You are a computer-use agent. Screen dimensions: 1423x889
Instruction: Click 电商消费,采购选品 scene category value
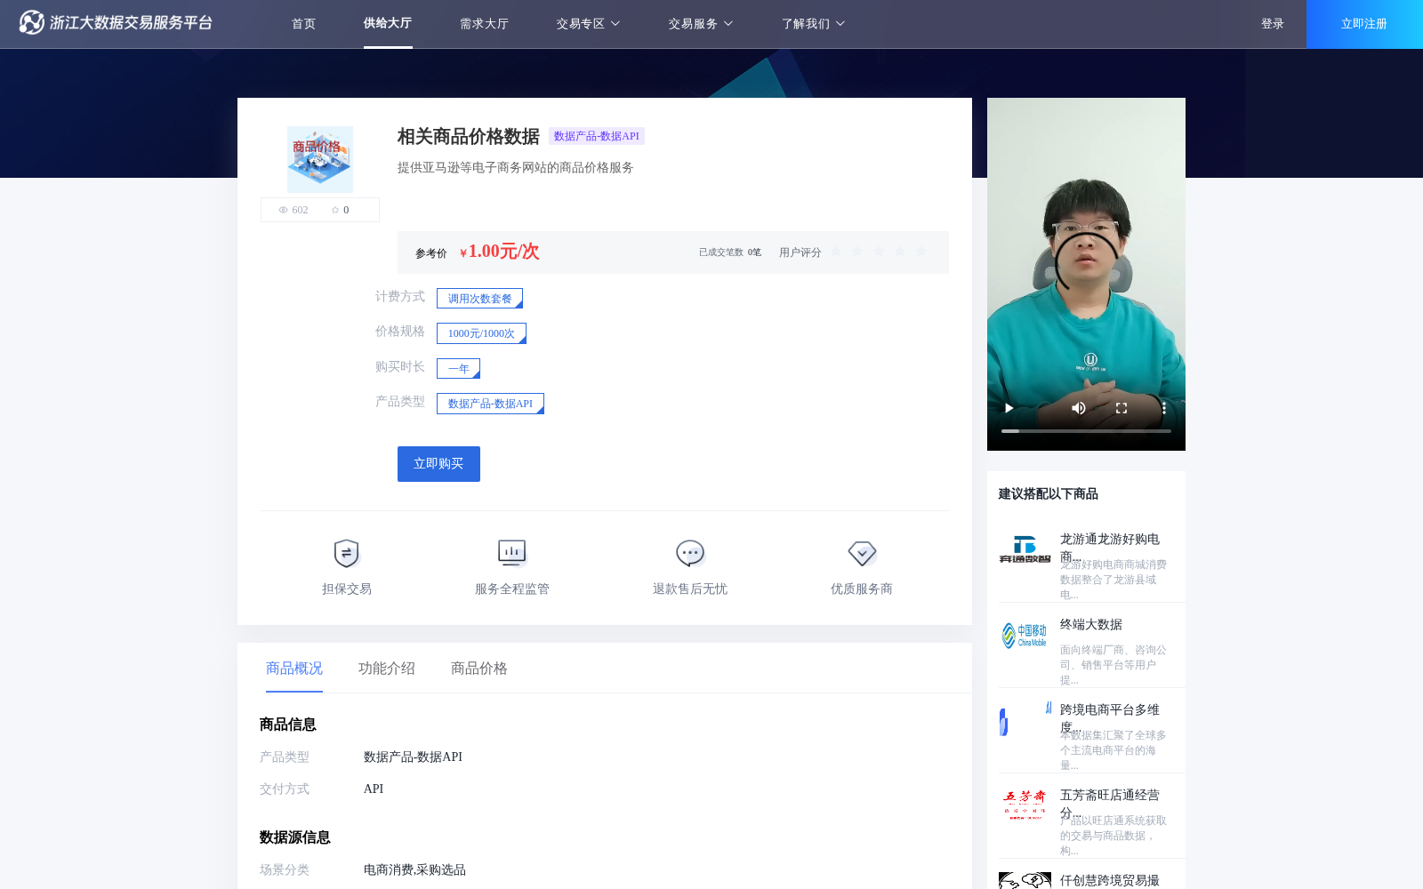click(x=414, y=870)
